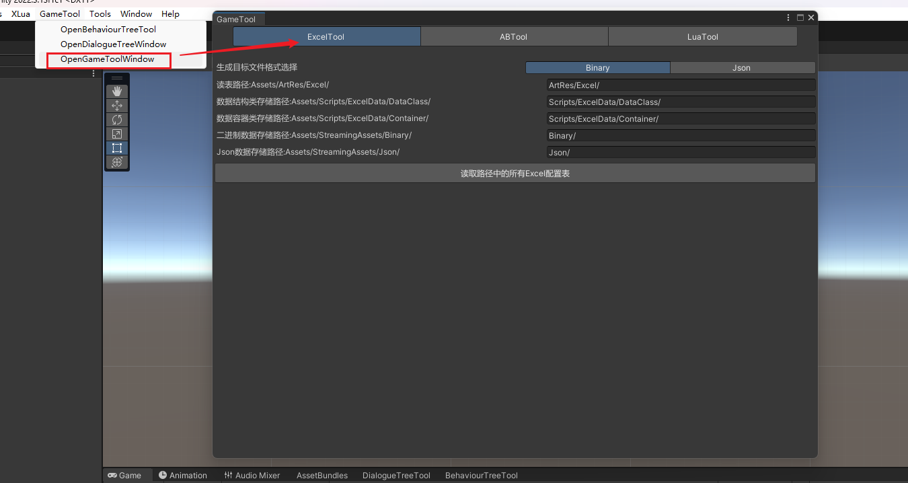Screen dimensions: 908x483
Task: Select Json as the output file format
Action: click(x=741, y=67)
